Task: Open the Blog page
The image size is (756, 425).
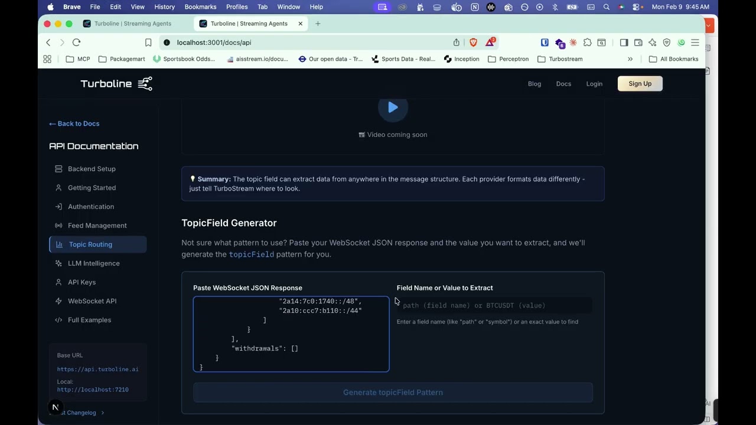Action: coord(535,84)
